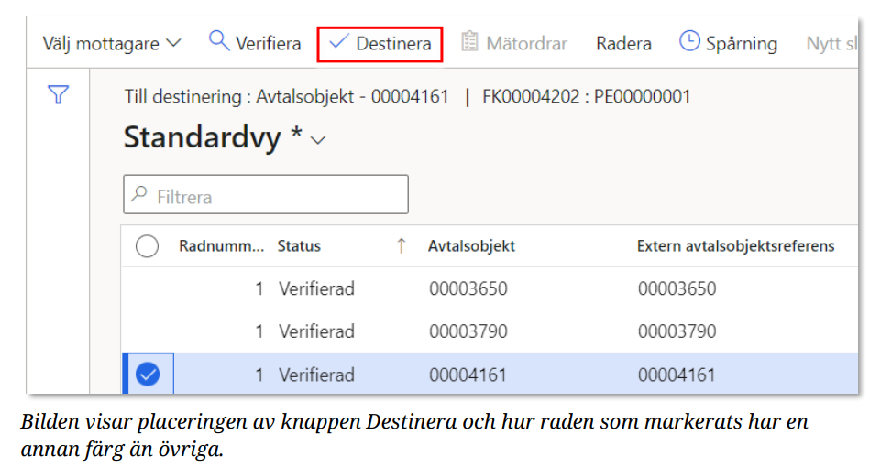
Task: Click the sort ascending arrow on Status
Action: [401, 245]
